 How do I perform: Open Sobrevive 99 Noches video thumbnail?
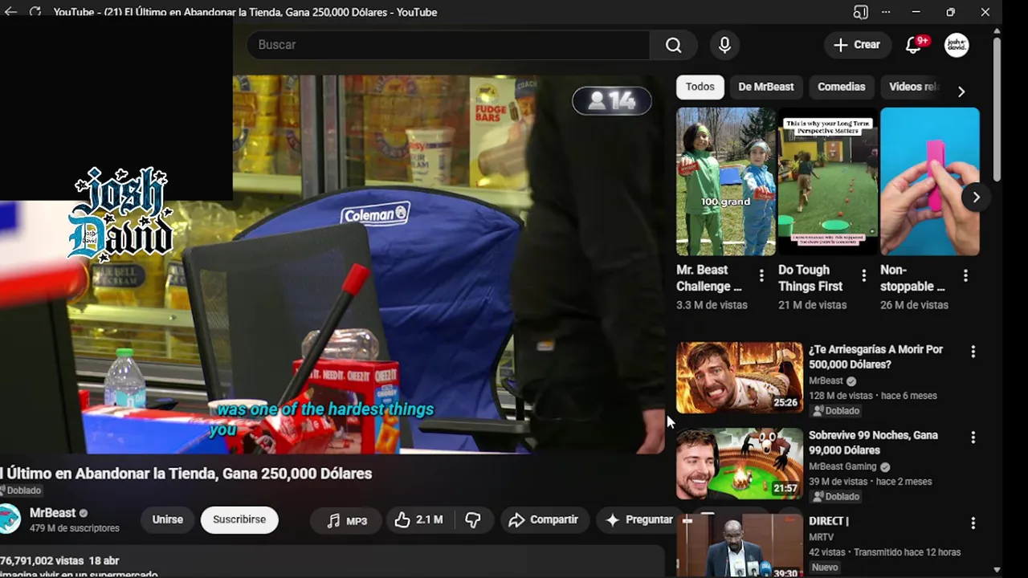click(x=739, y=463)
